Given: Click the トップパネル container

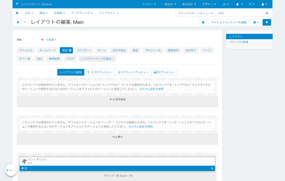Looking at the screenshot, I should (117, 101).
